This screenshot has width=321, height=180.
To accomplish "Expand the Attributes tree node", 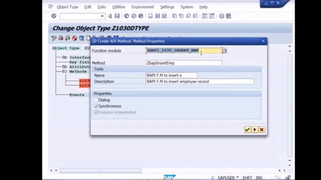I will click(x=65, y=66).
